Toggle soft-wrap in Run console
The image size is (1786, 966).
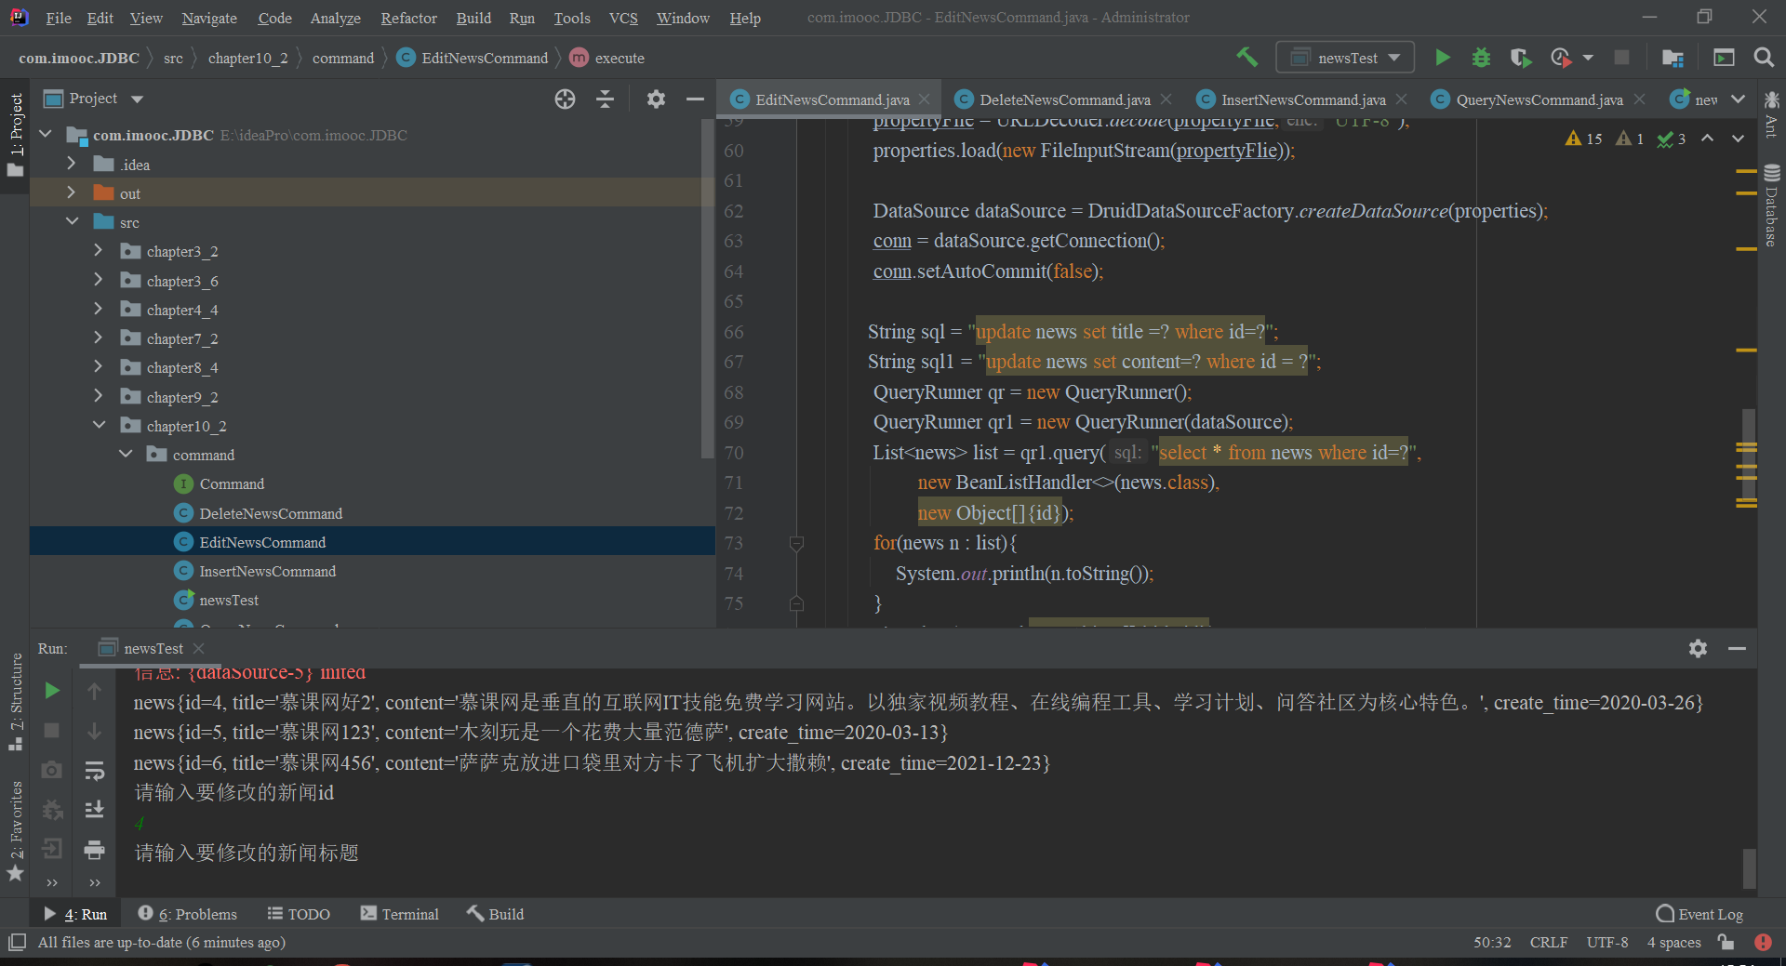tap(94, 771)
